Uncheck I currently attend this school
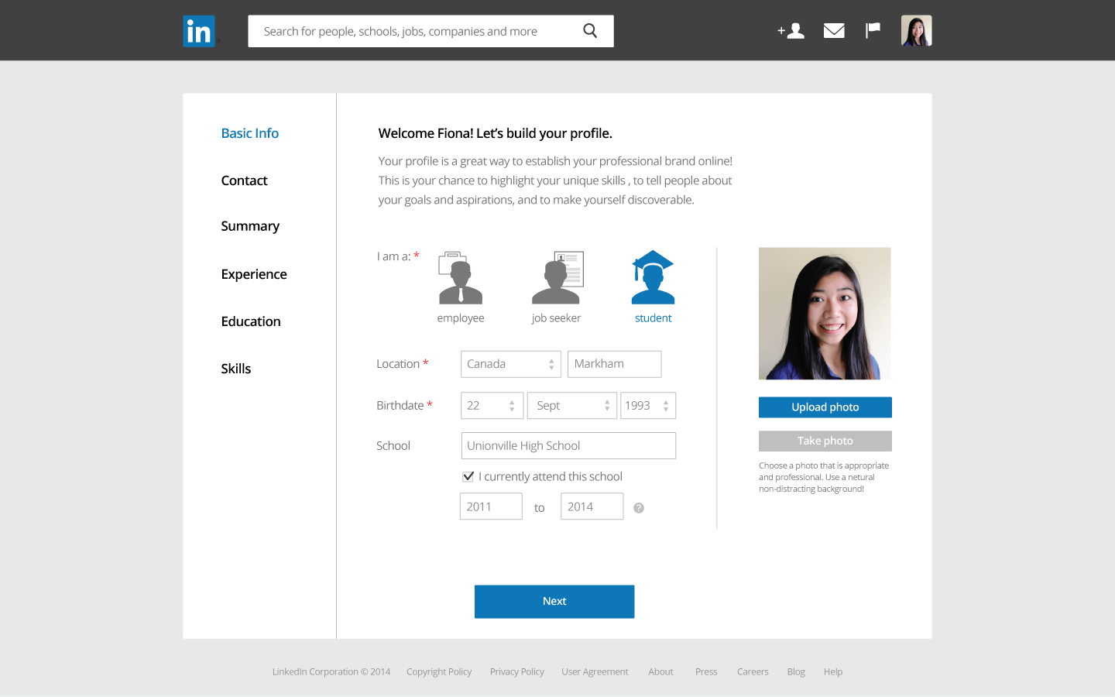Image resolution: width=1115 pixels, height=697 pixels. tap(468, 476)
